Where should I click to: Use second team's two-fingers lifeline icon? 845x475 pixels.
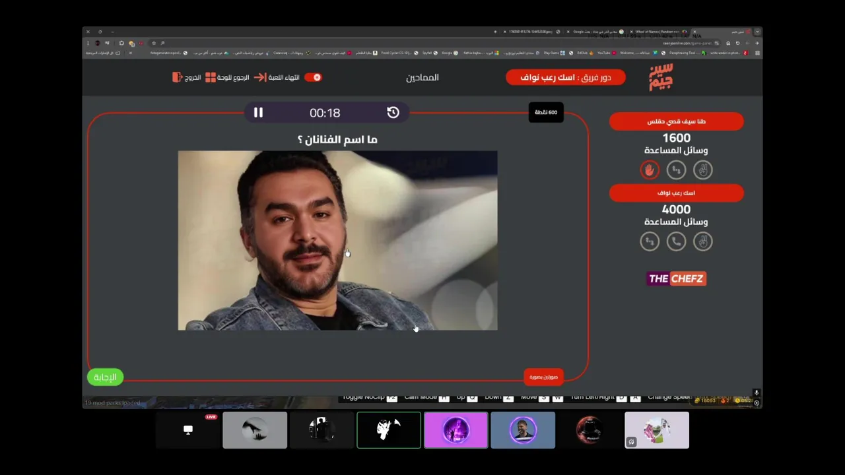coord(703,241)
